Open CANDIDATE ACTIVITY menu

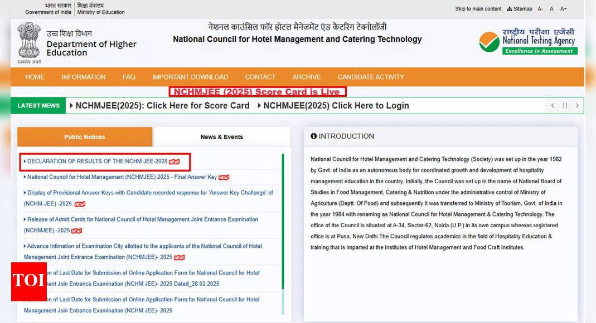tap(371, 77)
